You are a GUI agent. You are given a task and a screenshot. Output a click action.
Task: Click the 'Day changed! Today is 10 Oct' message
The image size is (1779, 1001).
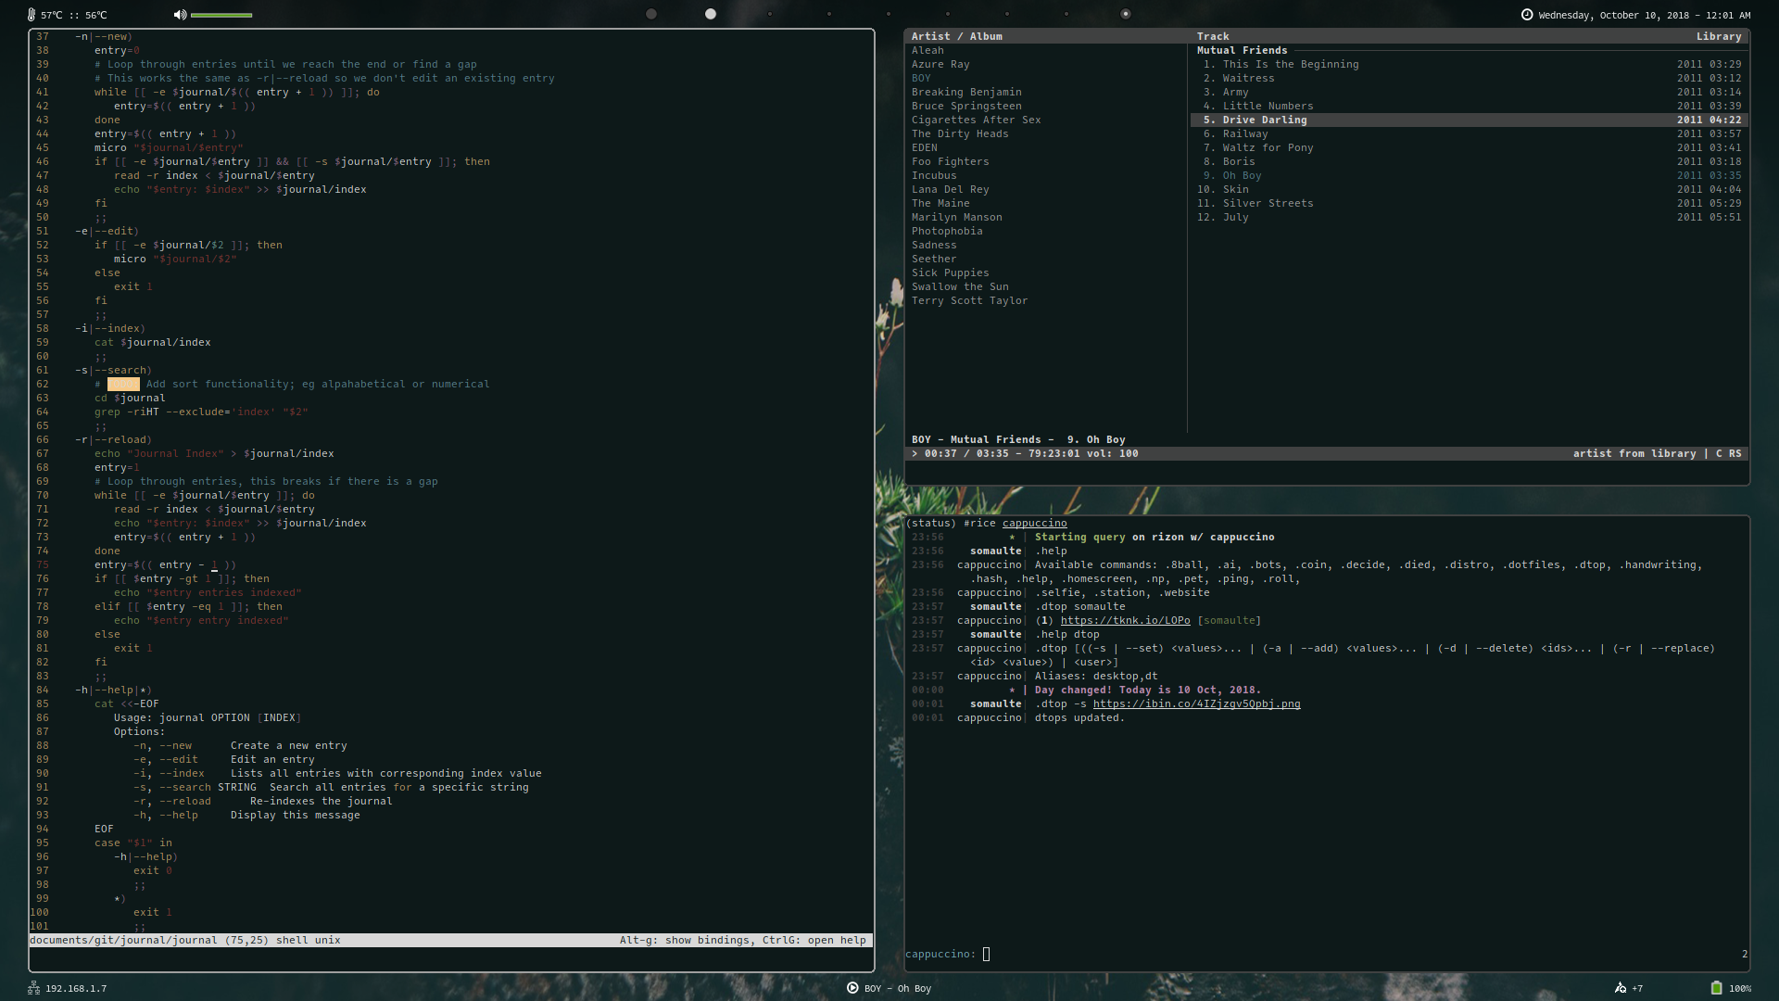coord(1147,691)
